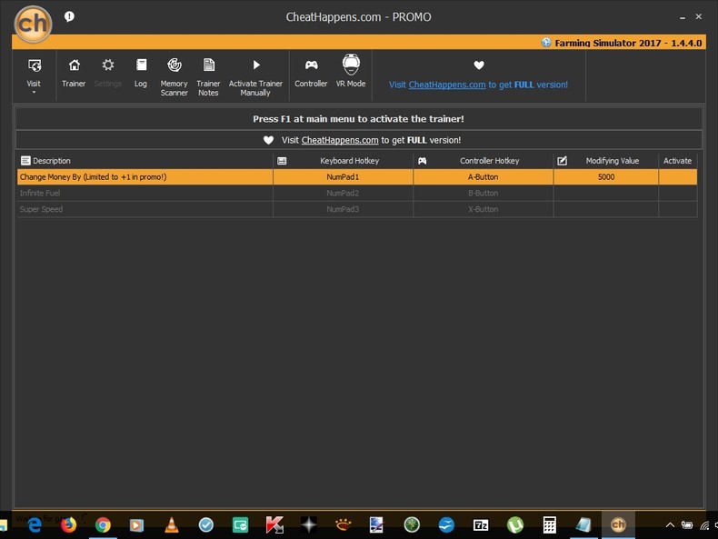Viewport: 718px width, 539px height.
Task: Click the blue CheatHappens.com toolbar link
Action: point(447,85)
